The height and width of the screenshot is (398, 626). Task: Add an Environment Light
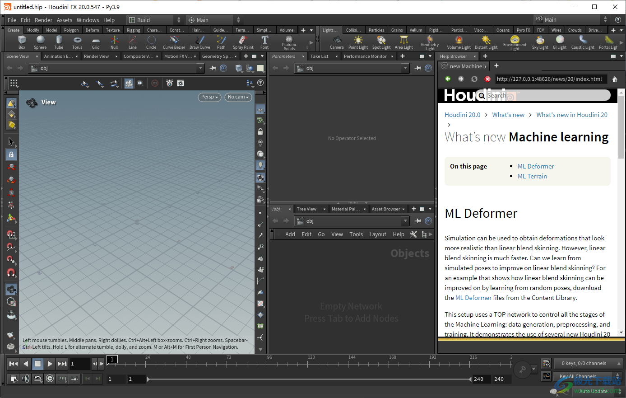click(x=515, y=42)
